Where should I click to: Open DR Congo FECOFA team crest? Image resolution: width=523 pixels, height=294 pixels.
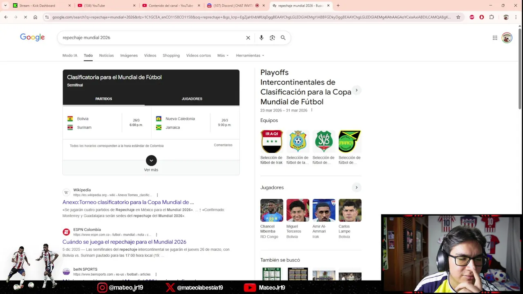coord(298,141)
